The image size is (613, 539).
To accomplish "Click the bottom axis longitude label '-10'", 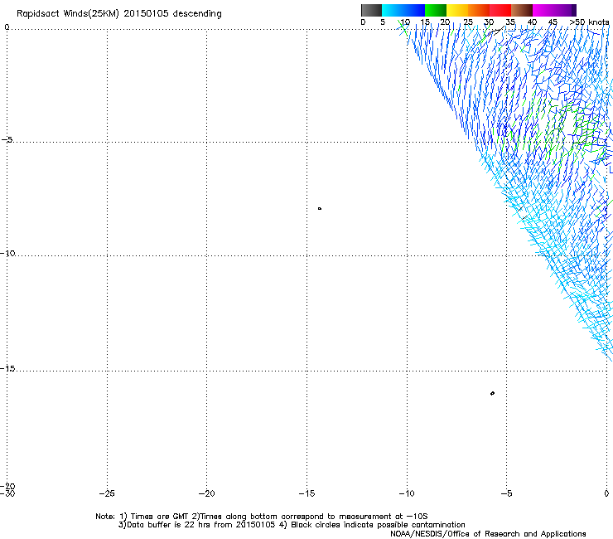I will coord(407,493).
